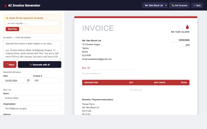Screen dimensions: 207x129
Task: Click the Name field with Andrew Slater
Action: click(x=32, y=98)
